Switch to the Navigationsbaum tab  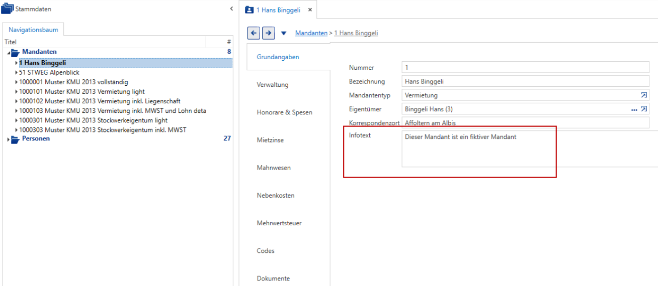[x=33, y=30]
